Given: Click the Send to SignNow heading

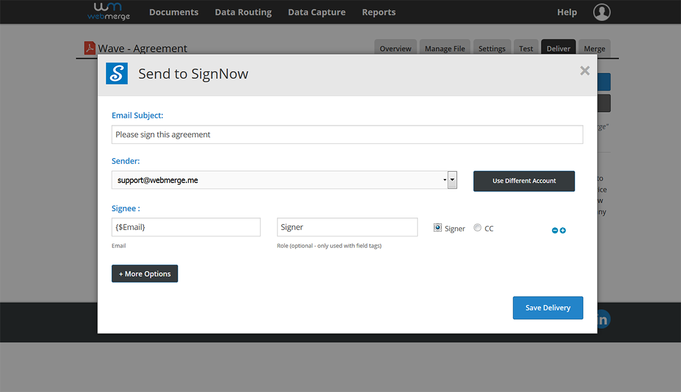Looking at the screenshot, I should coord(194,74).
